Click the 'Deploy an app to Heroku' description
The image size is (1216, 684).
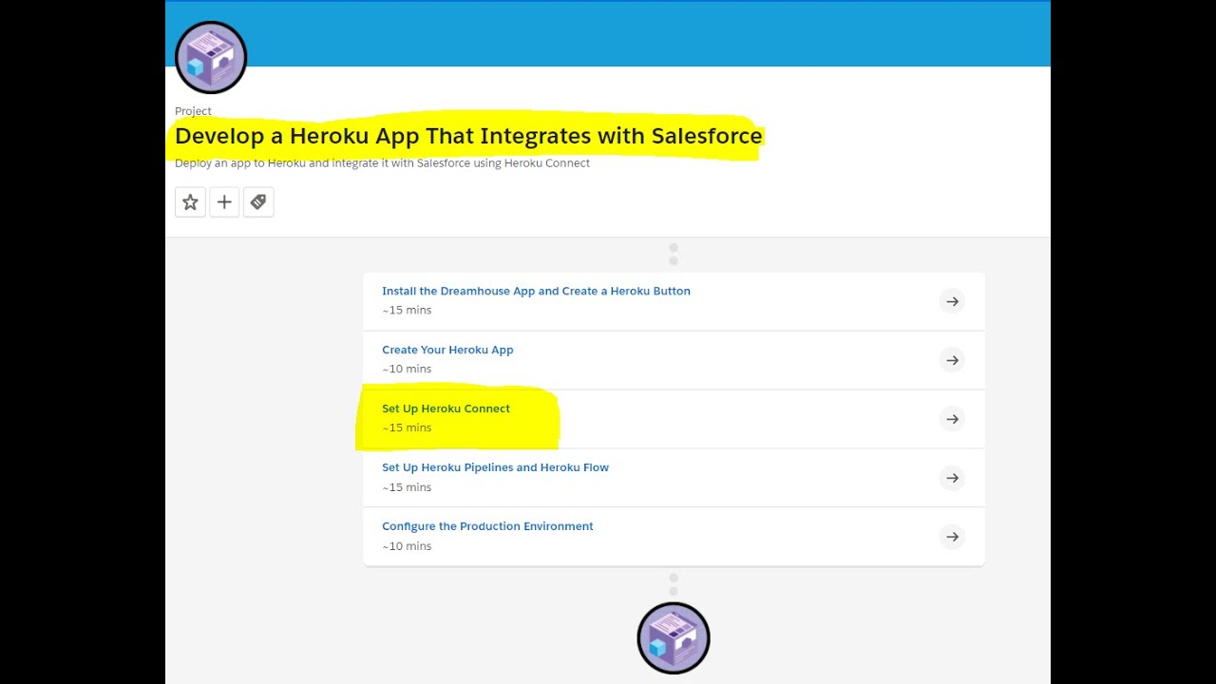click(x=382, y=163)
